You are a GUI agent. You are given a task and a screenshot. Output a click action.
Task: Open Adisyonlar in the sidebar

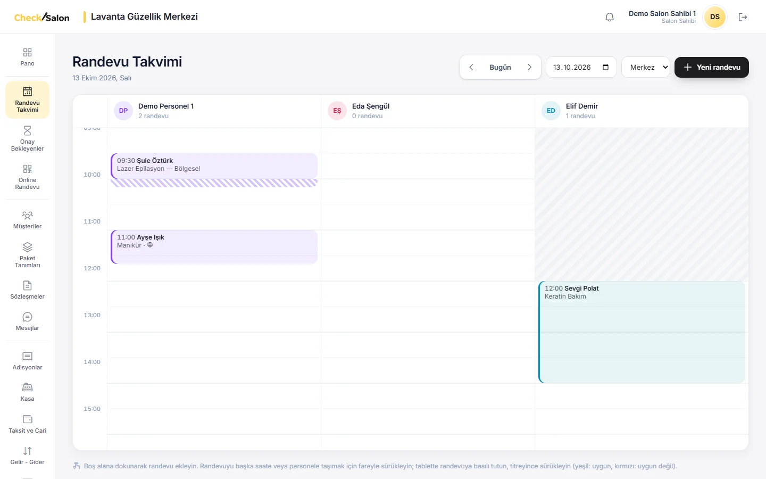27,361
